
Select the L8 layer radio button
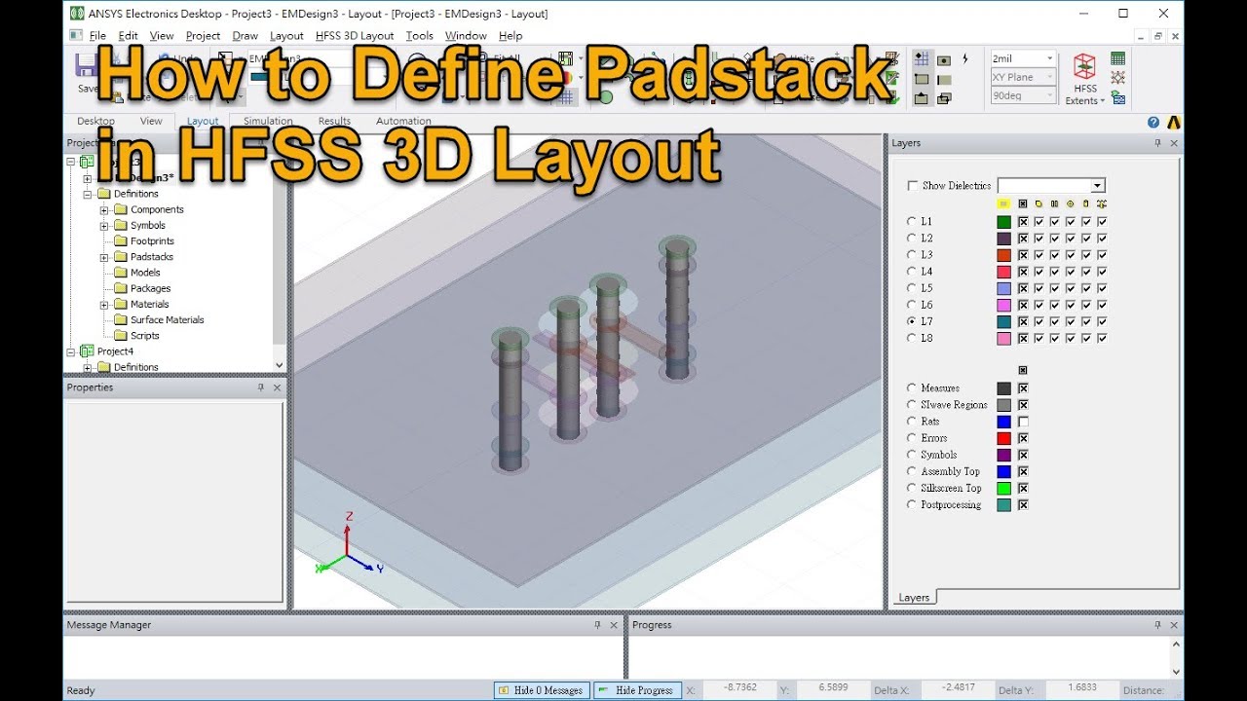pos(912,338)
